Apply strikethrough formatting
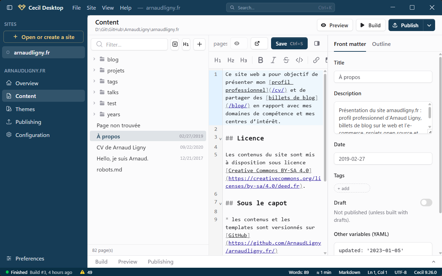 (x=286, y=60)
